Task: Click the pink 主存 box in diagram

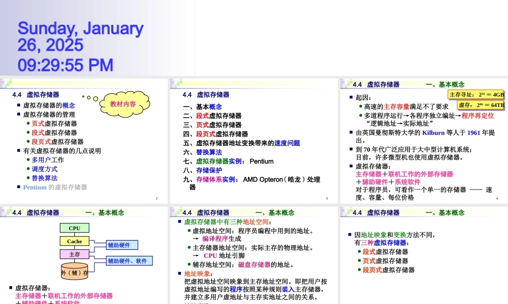Action: tap(75, 254)
